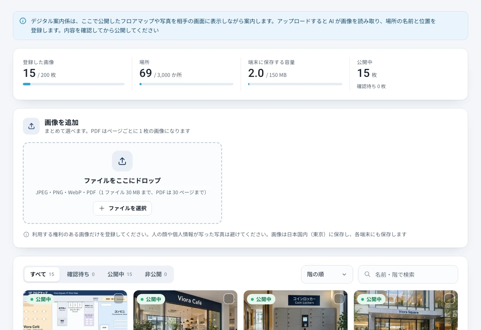
Task: Click the upload icon beside 画像を追加 heading
Action: coord(31,126)
